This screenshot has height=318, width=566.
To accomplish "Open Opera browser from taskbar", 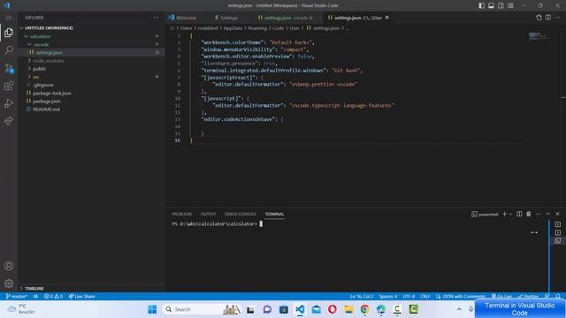I will (x=333, y=309).
